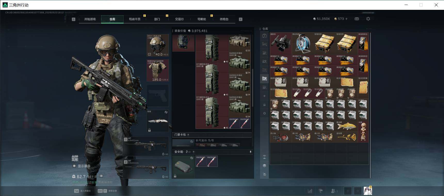444x196 pixels.
Task: Select the second syringe in safe box
Action: click(x=212, y=161)
